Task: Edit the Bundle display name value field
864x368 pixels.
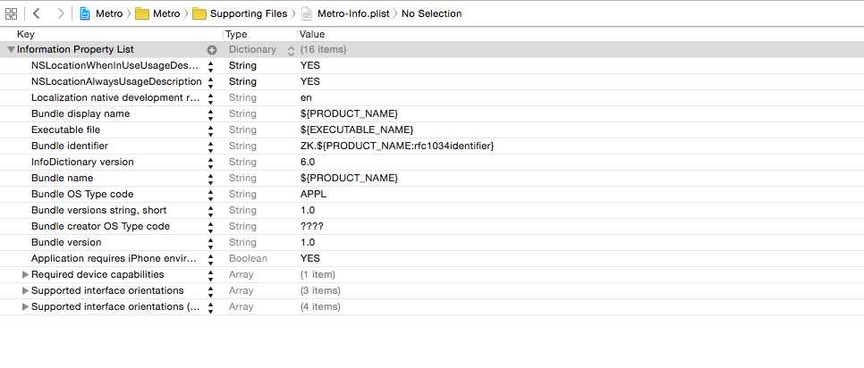Action: (349, 114)
